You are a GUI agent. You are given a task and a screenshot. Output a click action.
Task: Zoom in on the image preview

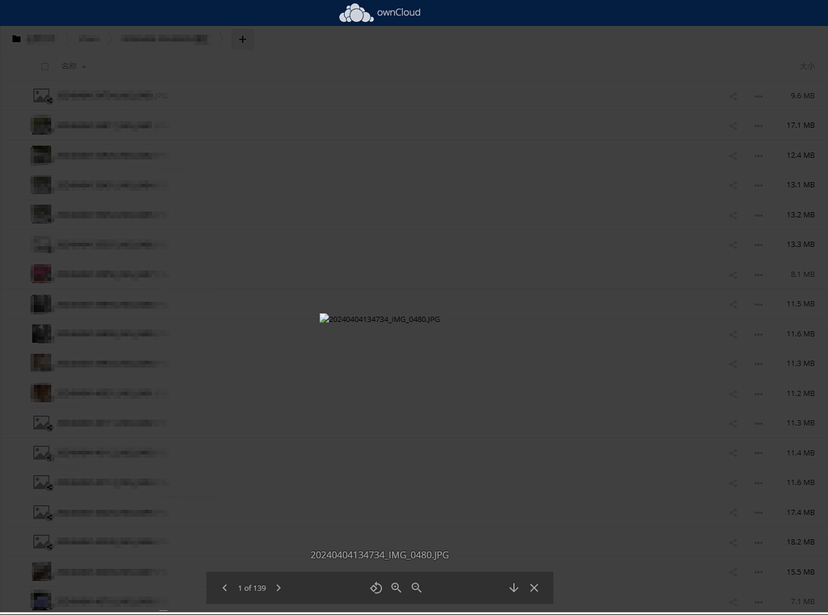point(396,587)
